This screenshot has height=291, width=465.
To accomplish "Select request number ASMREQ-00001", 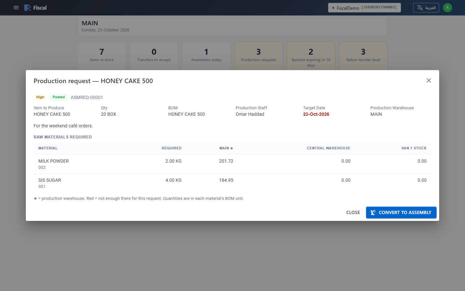I will pyautogui.click(x=87, y=97).
